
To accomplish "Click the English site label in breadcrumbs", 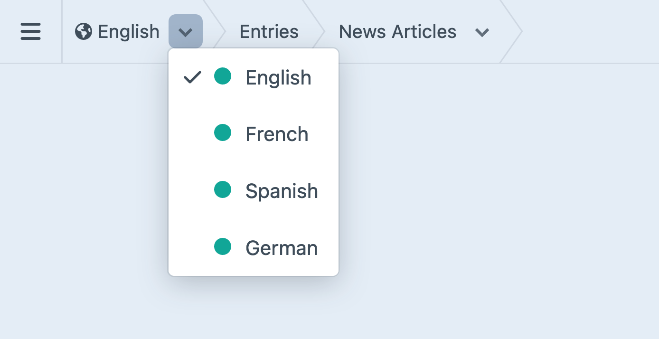I will click(128, 32).
